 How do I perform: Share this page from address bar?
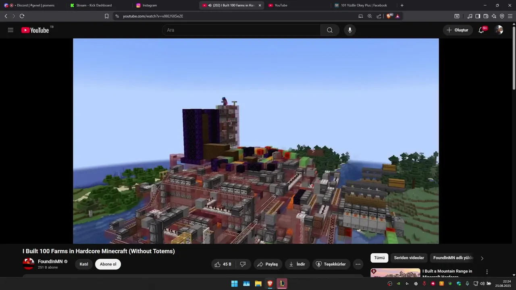click(x=379, y=16)
